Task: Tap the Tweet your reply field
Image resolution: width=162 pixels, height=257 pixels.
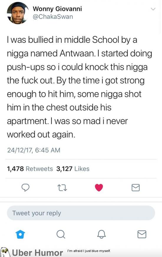Action: tap(81, 213)
